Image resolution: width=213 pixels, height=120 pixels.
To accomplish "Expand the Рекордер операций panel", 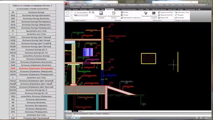I will pyautogui.click(x=80, y=20).
